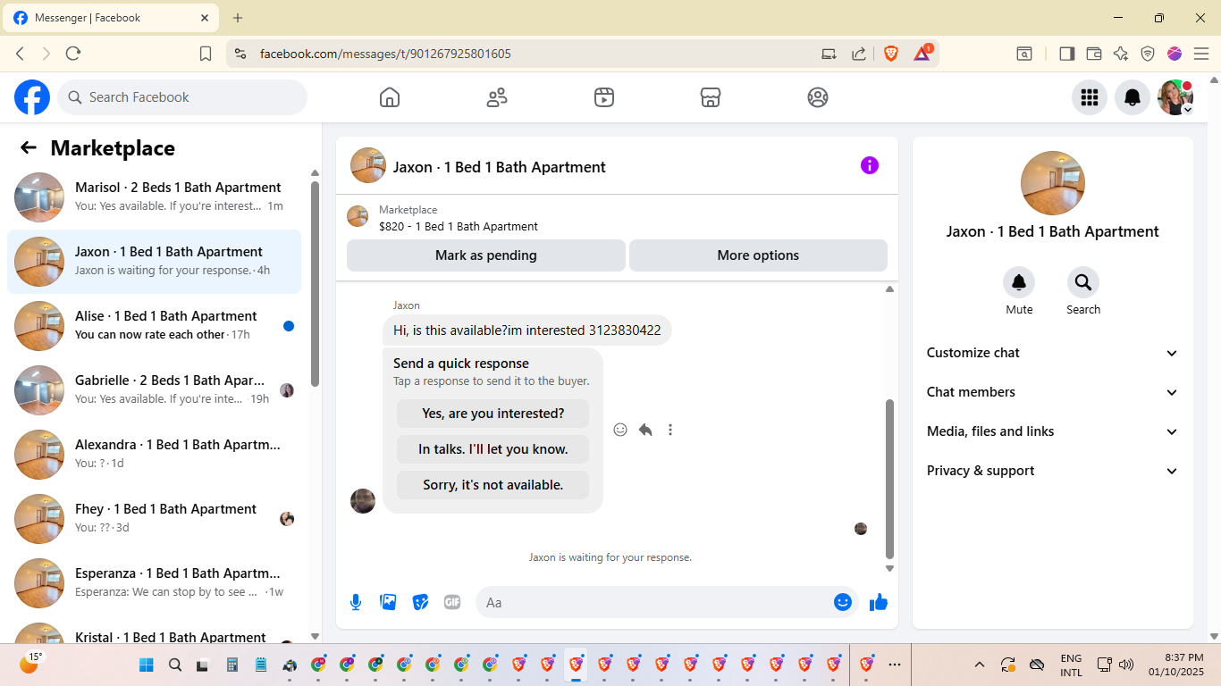Open the Groups icon in the top navigation
Screen dimensions: 1221x686
click(818, 97)
